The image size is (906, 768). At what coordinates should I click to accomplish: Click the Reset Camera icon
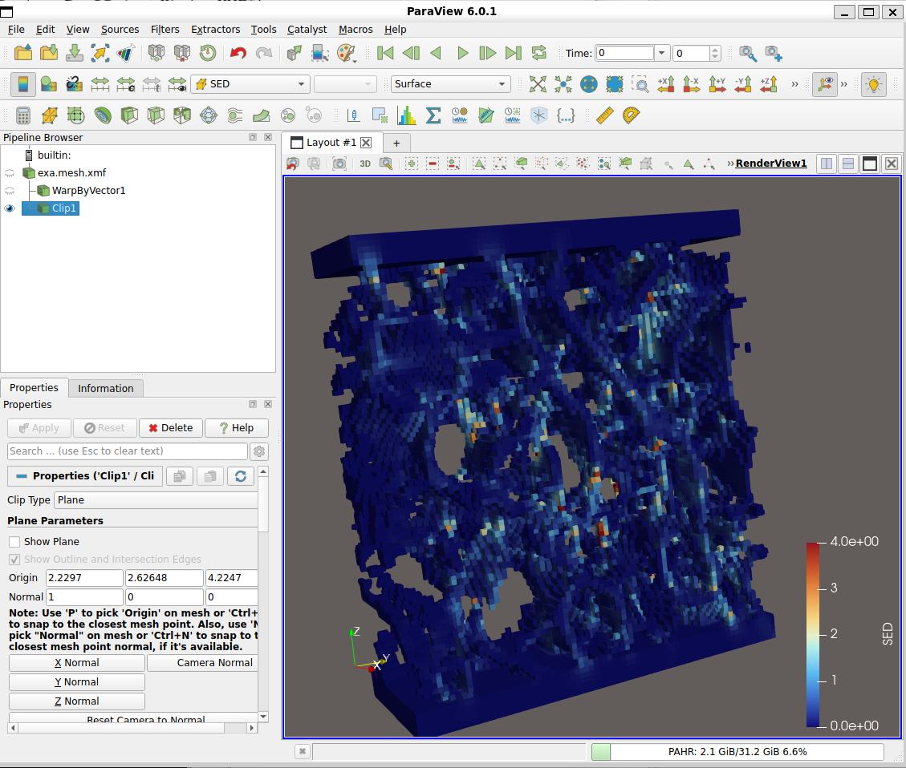(x=538, y=84)
